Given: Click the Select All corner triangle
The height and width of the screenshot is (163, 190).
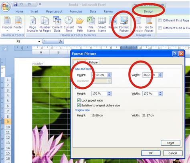Looking at the screenshot, I should (5, 49).
